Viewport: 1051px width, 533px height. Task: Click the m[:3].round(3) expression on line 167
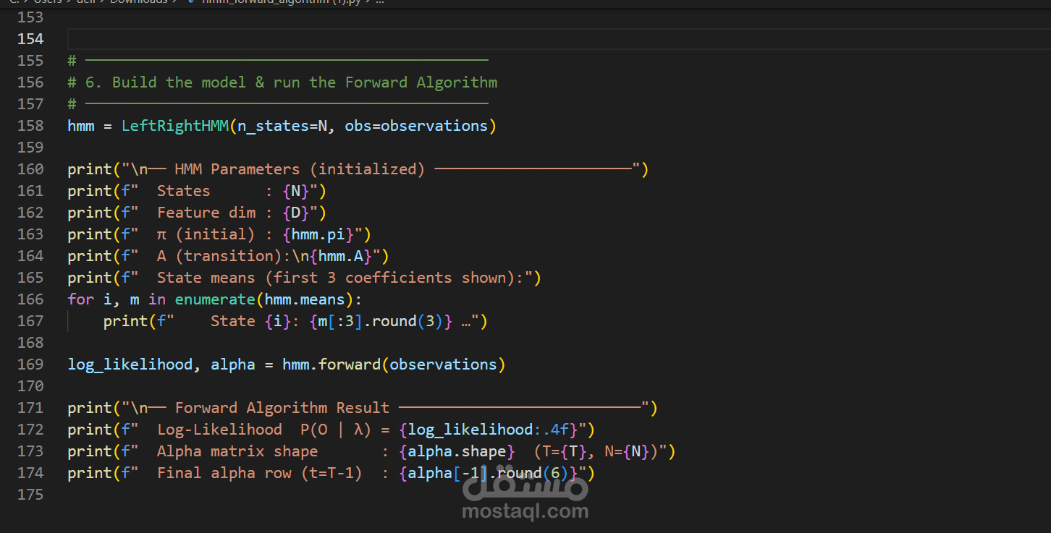pos(380,321)
